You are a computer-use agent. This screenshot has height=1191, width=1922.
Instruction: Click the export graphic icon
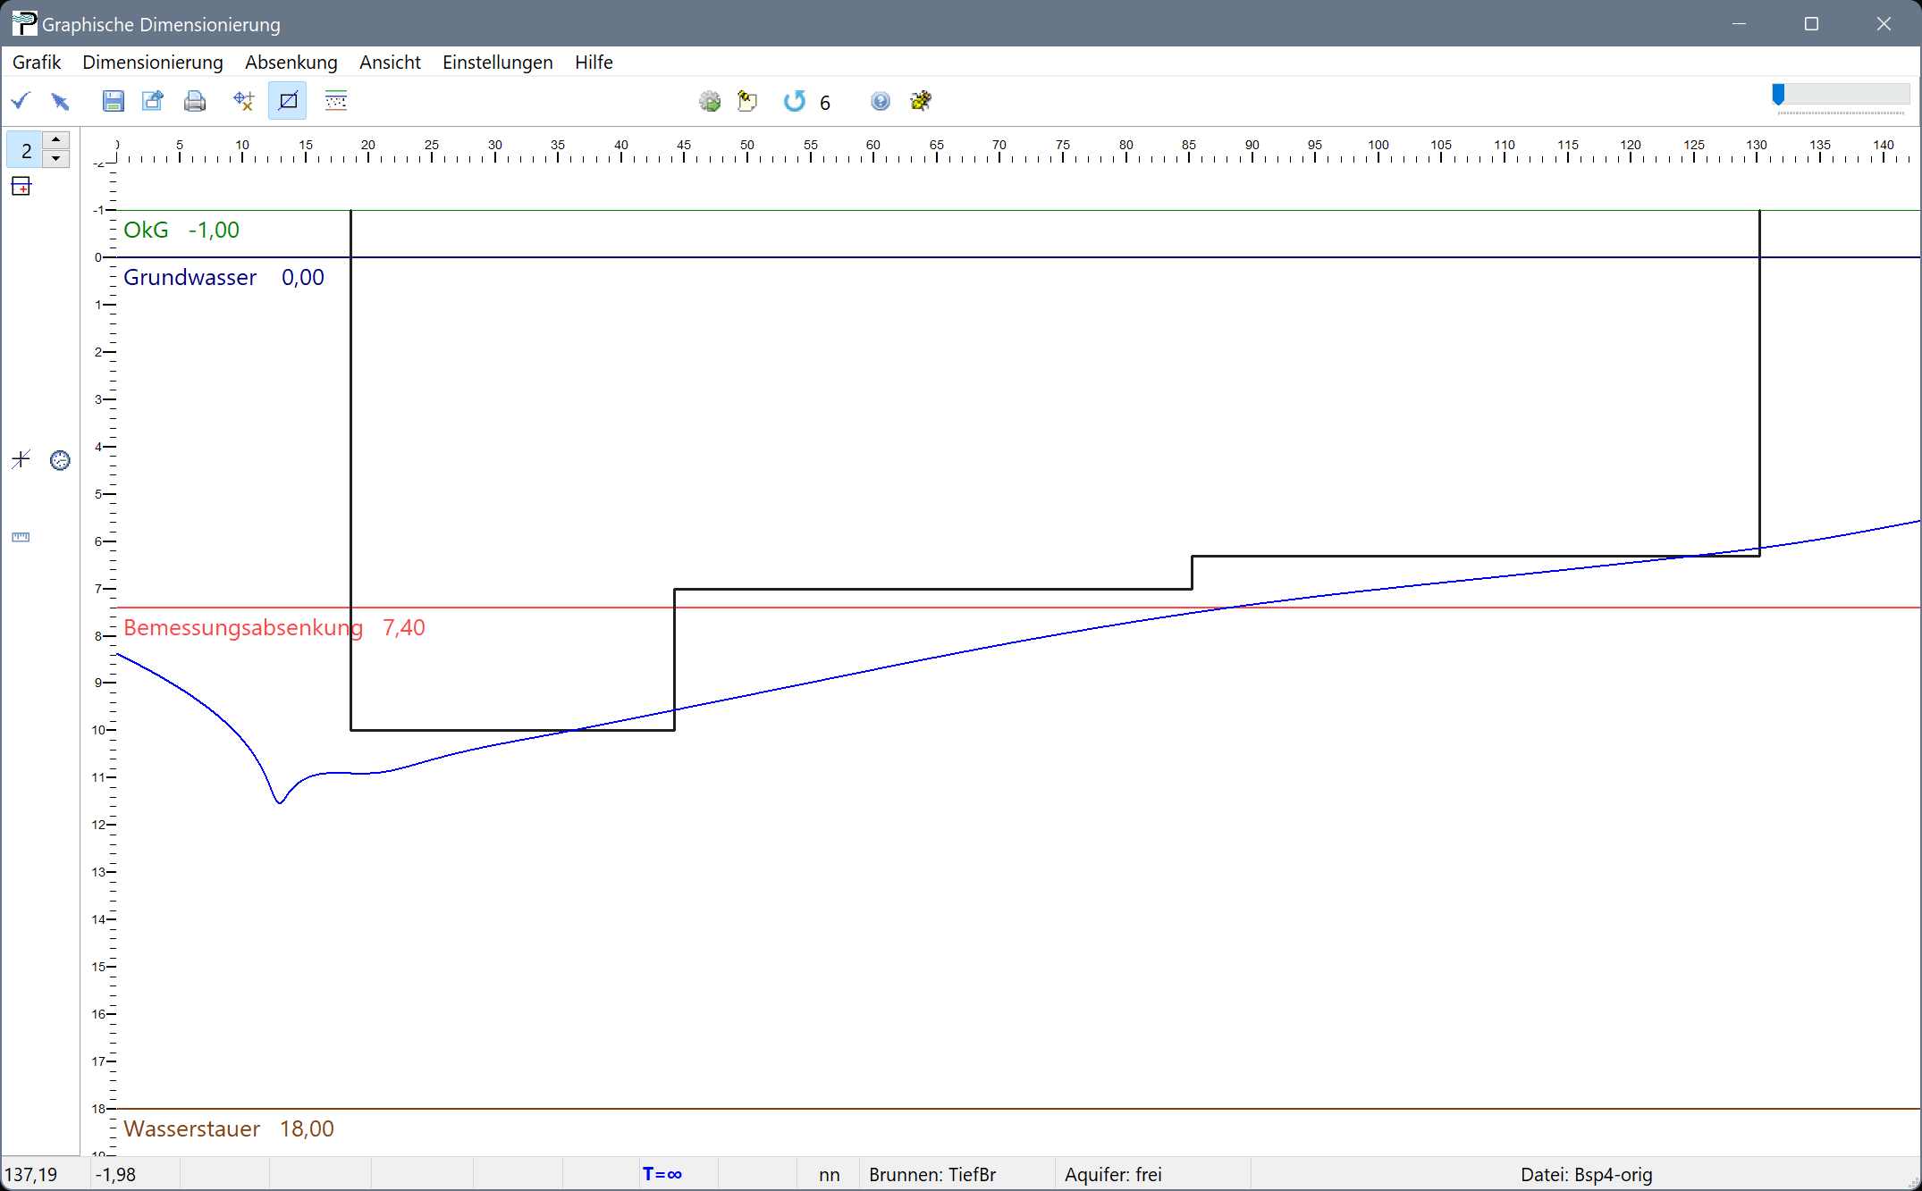(153, 101)
